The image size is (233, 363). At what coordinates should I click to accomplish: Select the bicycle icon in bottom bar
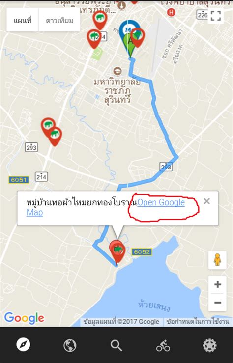163,346
